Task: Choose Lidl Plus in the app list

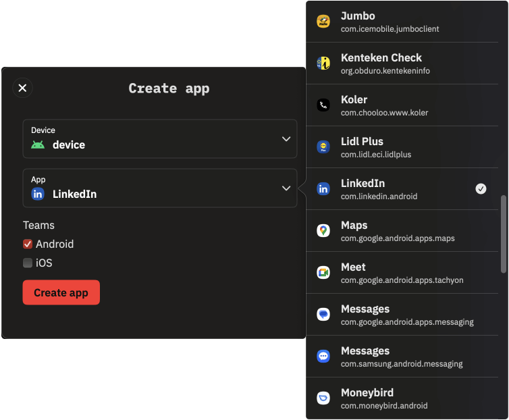Action: 402,147
